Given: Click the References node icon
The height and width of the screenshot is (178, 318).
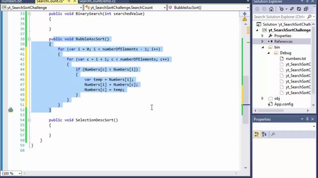Looking at the screenshot, I should (270, 42).
